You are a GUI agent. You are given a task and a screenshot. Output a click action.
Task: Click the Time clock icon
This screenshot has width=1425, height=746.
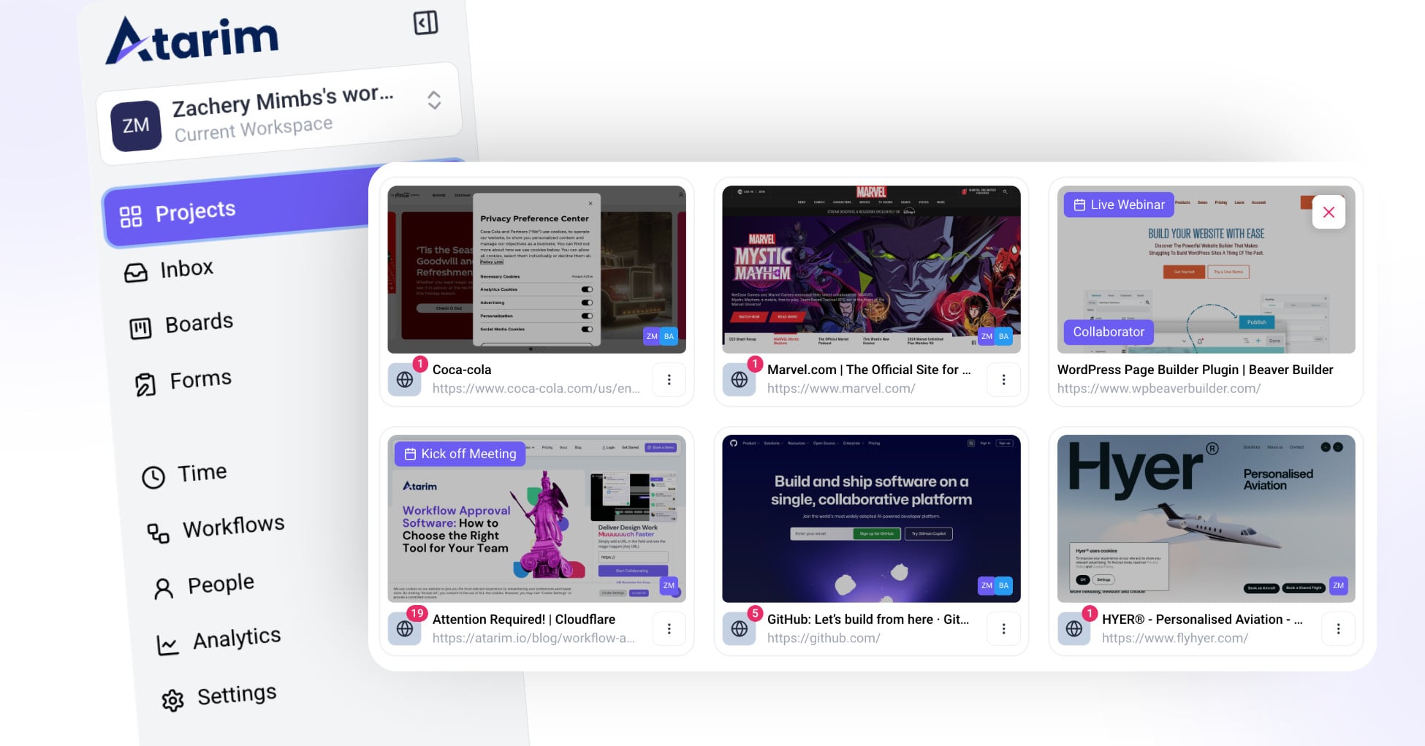[x=153, y=477]
